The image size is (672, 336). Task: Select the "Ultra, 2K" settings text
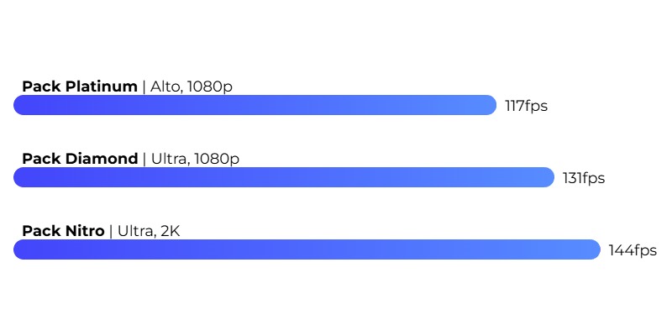(x=149, y=232)
